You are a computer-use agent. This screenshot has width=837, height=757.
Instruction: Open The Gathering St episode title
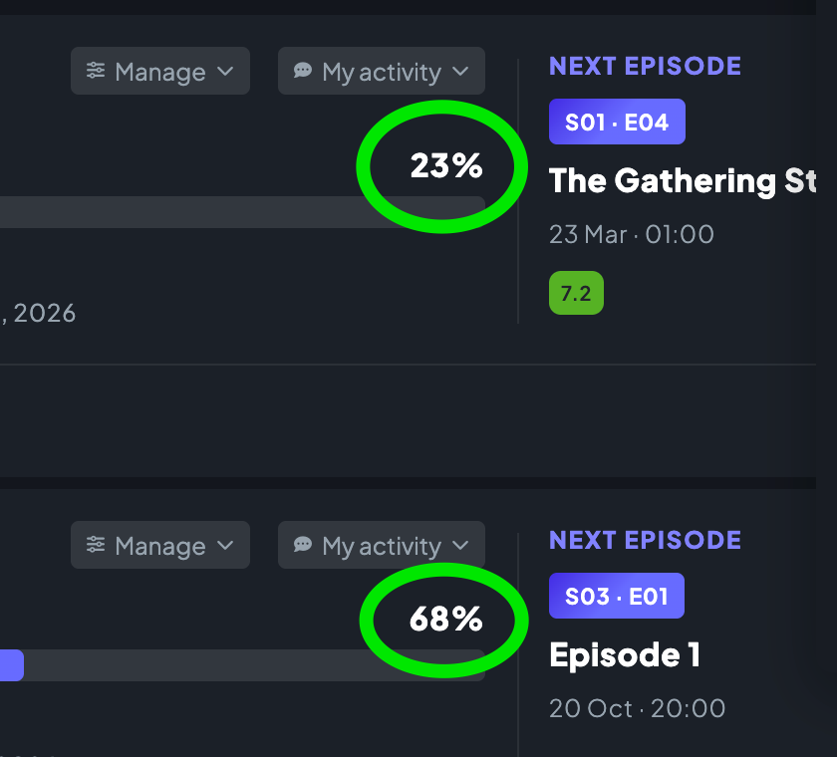(x=683, y=181)
